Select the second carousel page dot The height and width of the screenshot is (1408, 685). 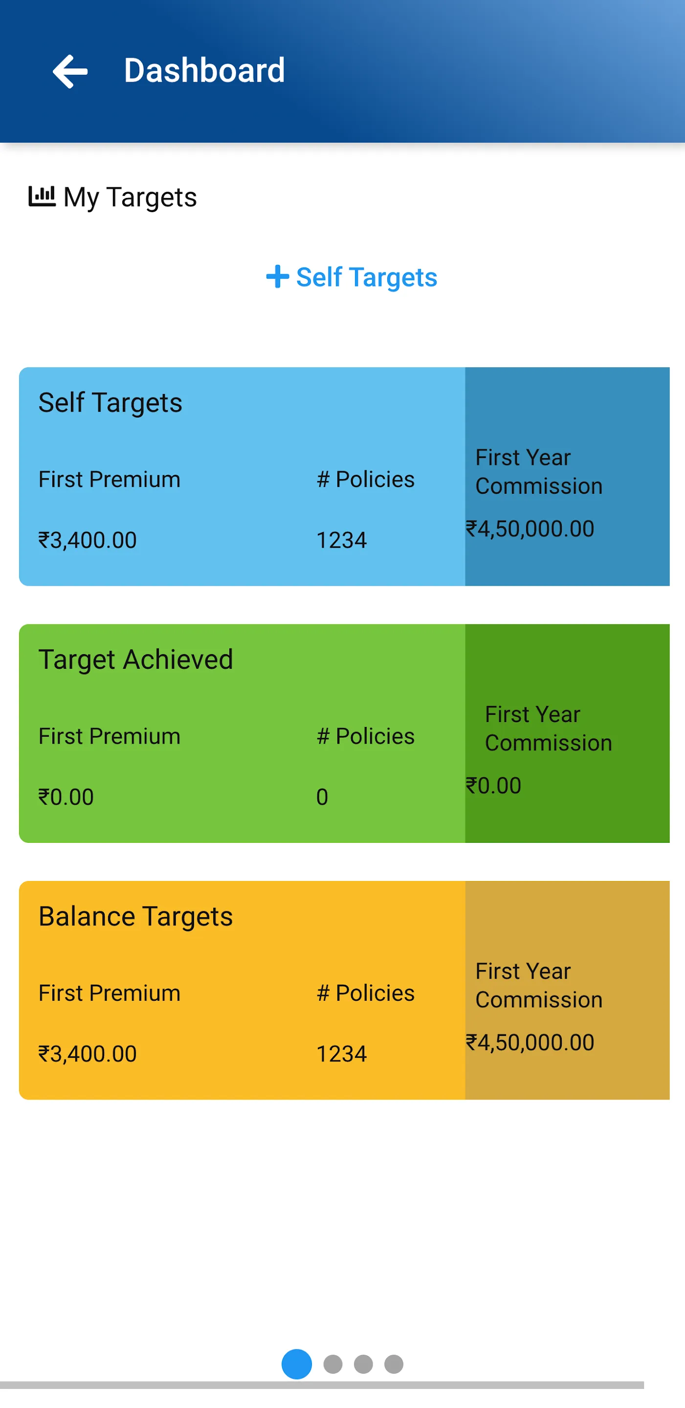334,1365
